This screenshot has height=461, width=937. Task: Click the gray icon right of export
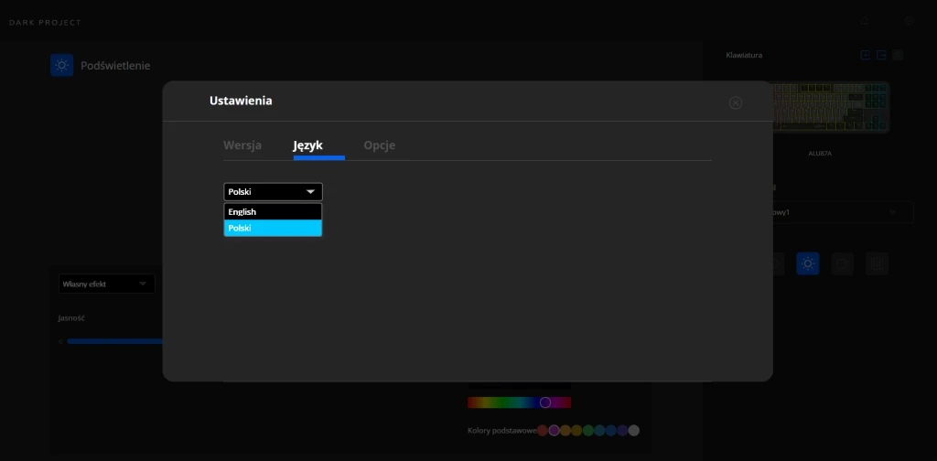tap(898, 55)
